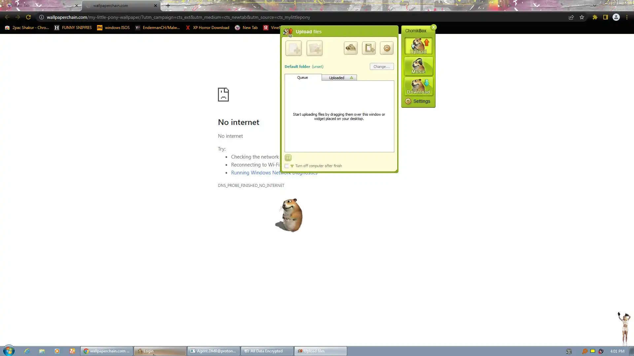Bookmark this page with star icon

tap(582, 17)
